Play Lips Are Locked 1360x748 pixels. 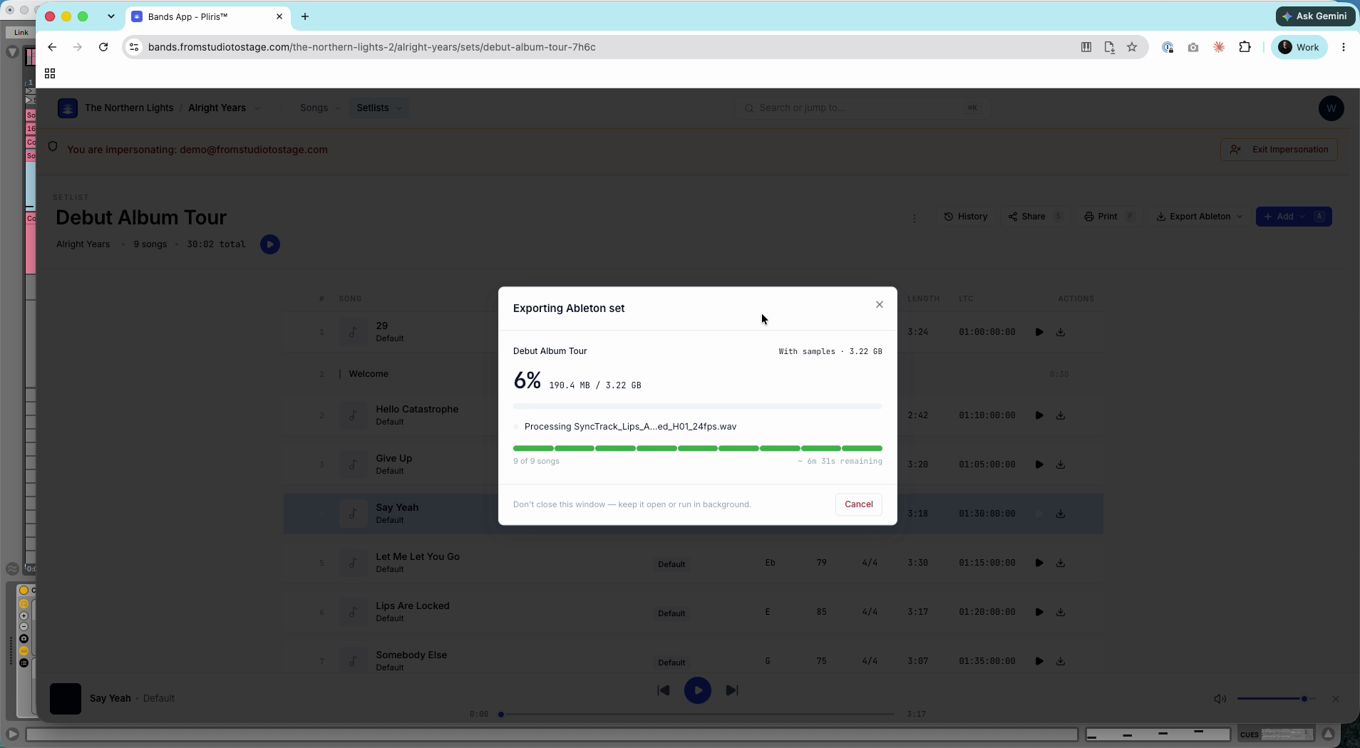tap(1039, 612)
